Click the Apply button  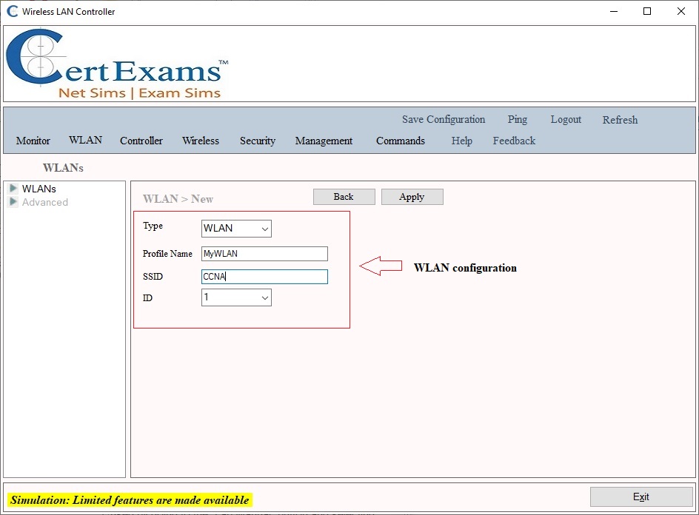(x=412, y=196)
